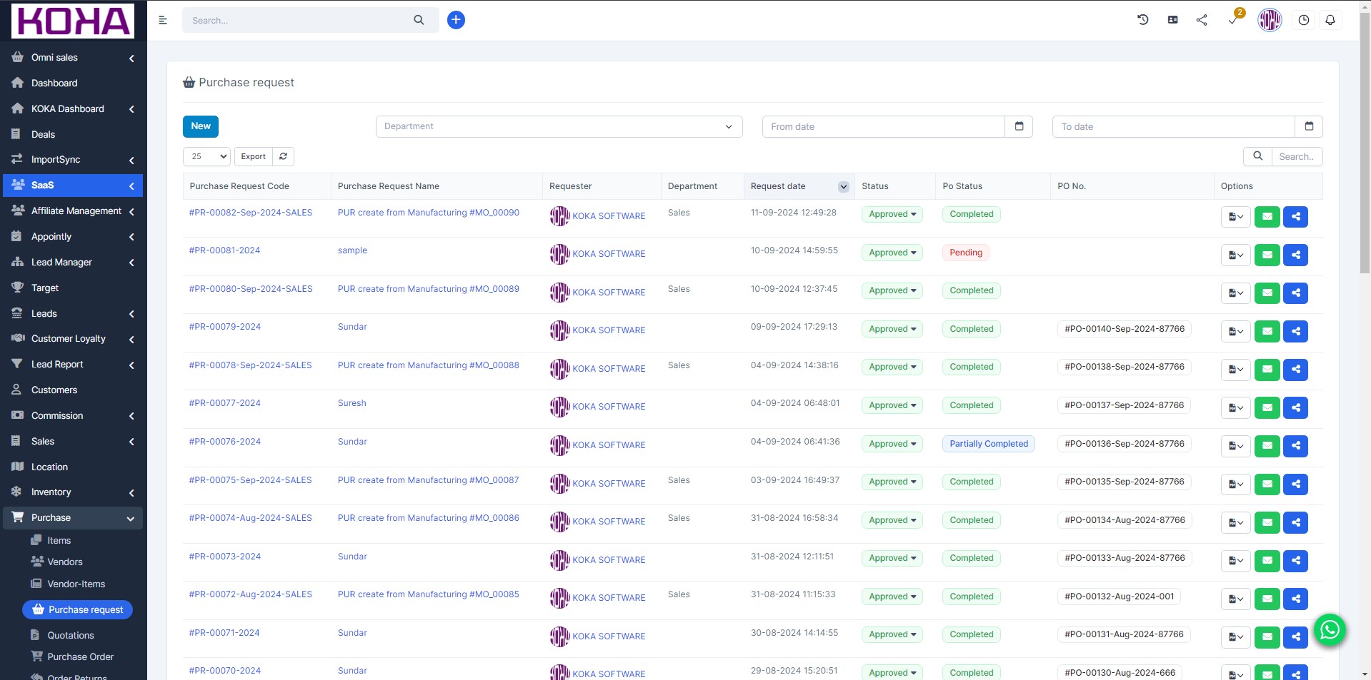Send email for #PR-00082-Sep-2024-SALES row
The image size is (1371, 680).
[x=1267, y=216]
